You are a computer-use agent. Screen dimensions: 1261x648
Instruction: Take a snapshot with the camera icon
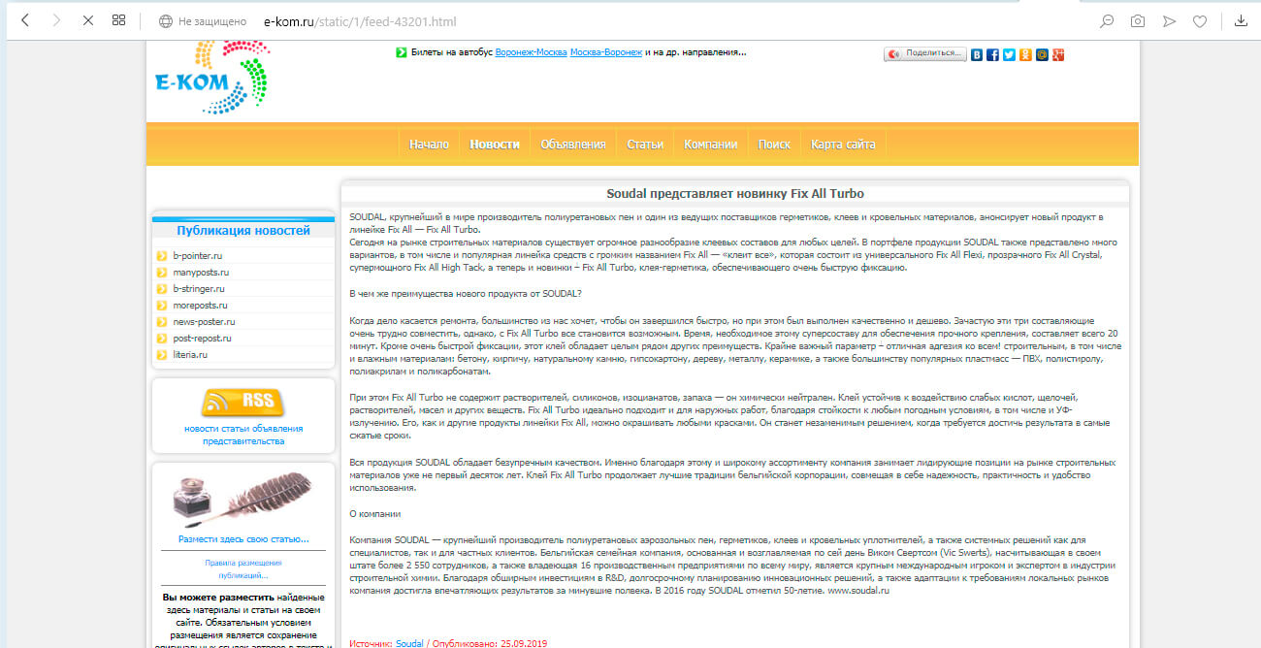(1138, 21)
